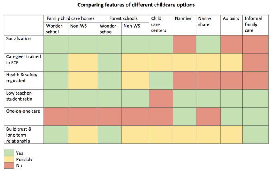The height and width of the screenshot is (173, 273).
Task: Click the yellow Possibly legend swatch
Action: tap(10, 159)
